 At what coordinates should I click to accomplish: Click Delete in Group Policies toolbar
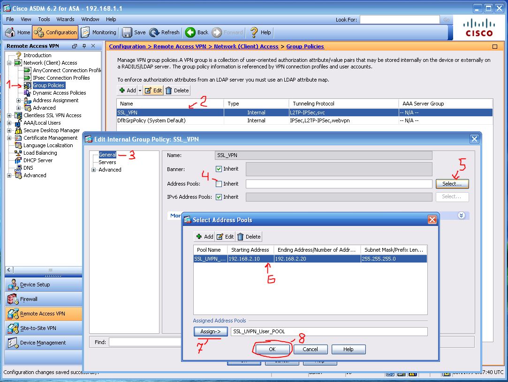click(x=177, y=90)
